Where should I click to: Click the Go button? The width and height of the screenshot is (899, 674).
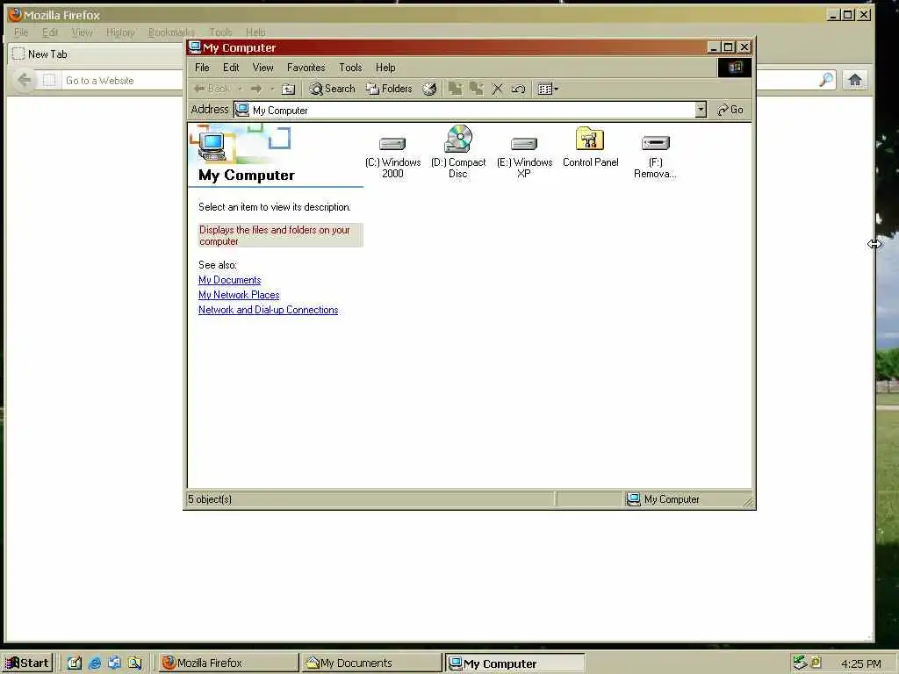point(730,110)
